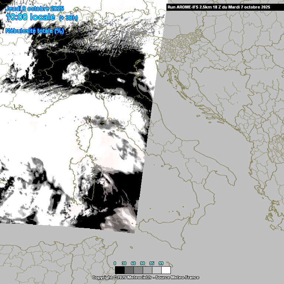
Task: Select the dark gray 30% legend swatch
Action: point(129,270)
